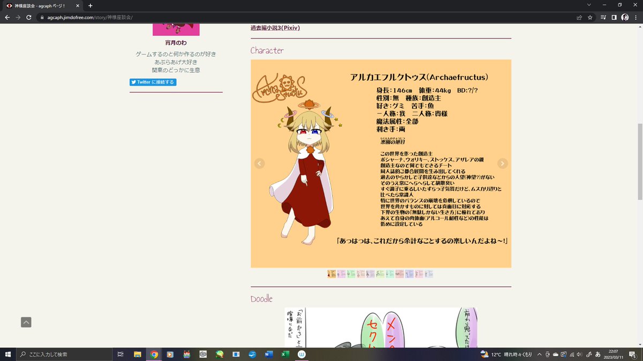643x361 pixels.
Task: Click the OneDrive cloud tray icon
Action: [x=555, y=354]
